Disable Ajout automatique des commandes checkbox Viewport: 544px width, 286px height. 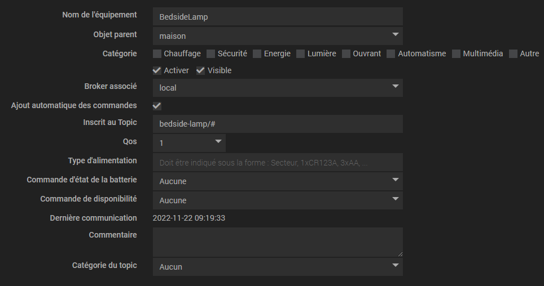pyautogui.click(x=157, y=106)
